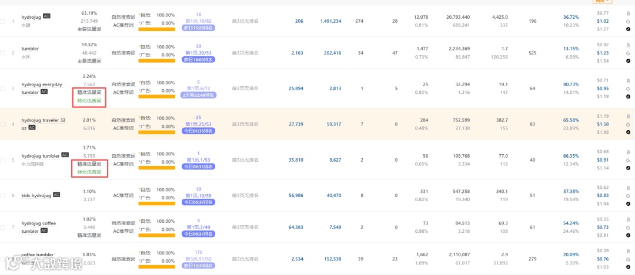Click AC badge after hydrojug traveler 32 oz
635x275 pixels.
coord(32,127)
